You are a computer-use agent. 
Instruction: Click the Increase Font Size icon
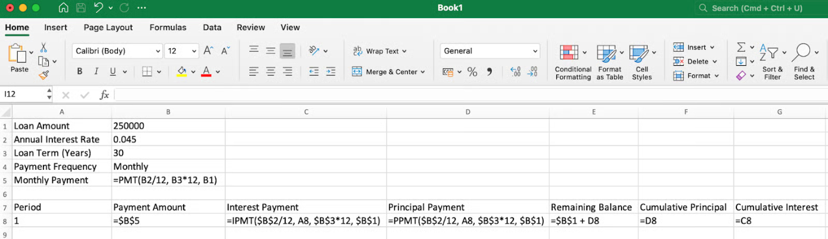(208, 51)
